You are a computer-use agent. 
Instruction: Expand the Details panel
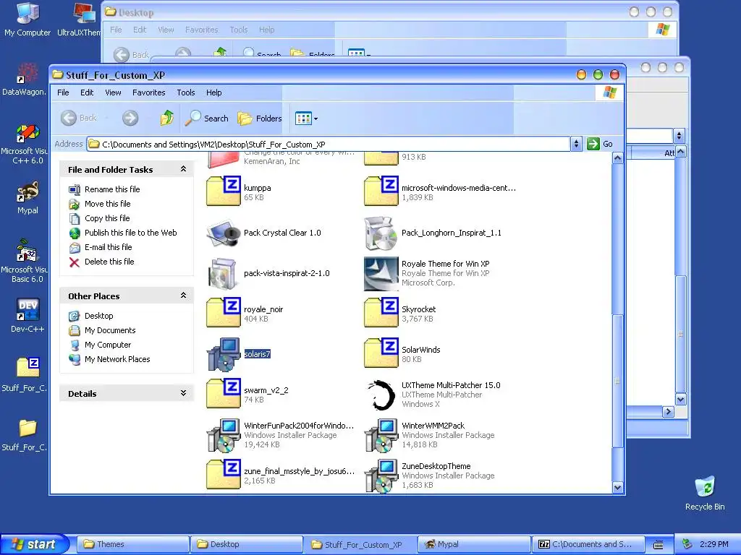click(183, 393)
